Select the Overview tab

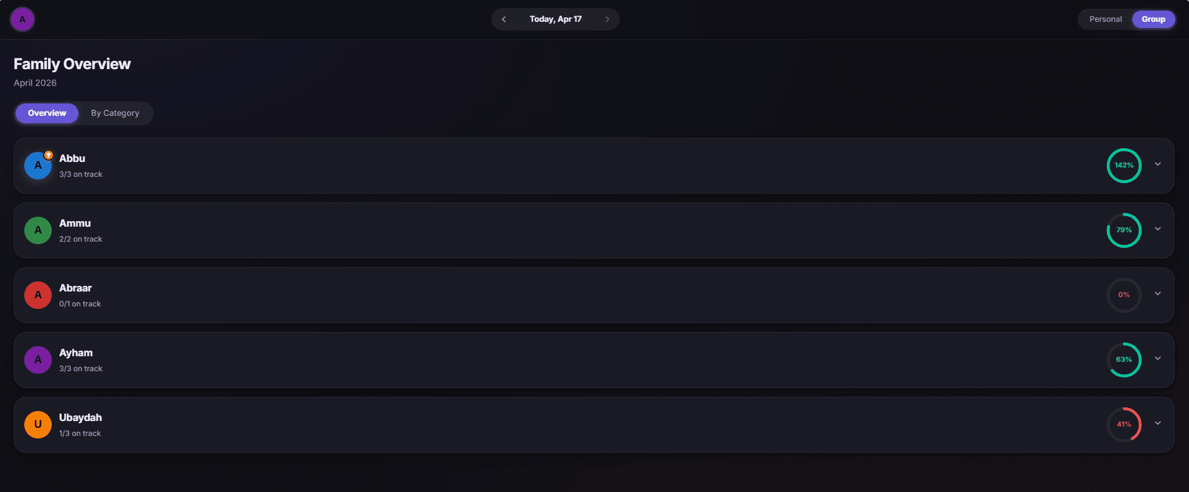click(x=47, y=113)
